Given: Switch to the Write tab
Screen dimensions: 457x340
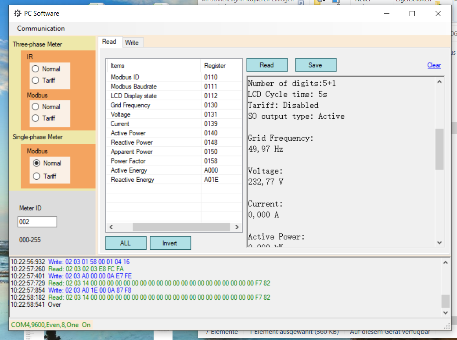Looking at the screenshot, I should (132, 42).
